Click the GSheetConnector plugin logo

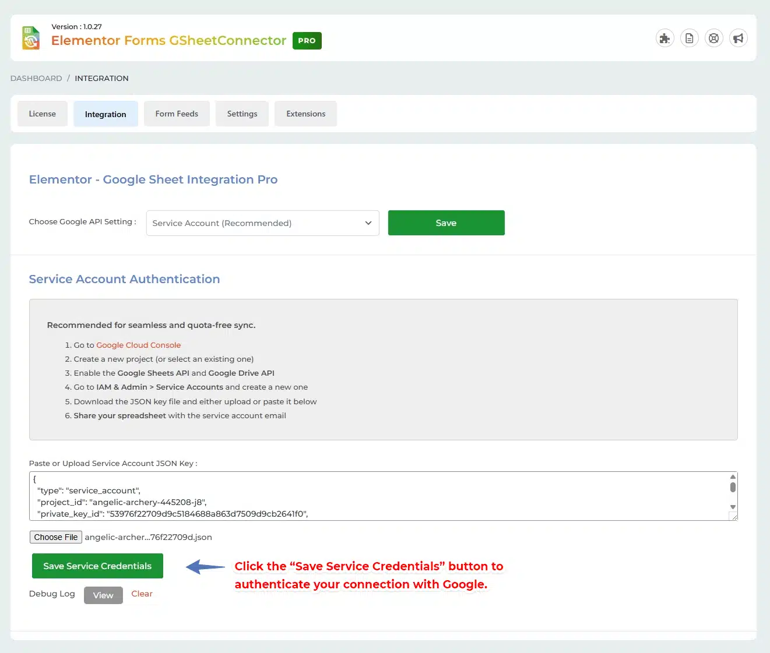click(x=31, y=38)
